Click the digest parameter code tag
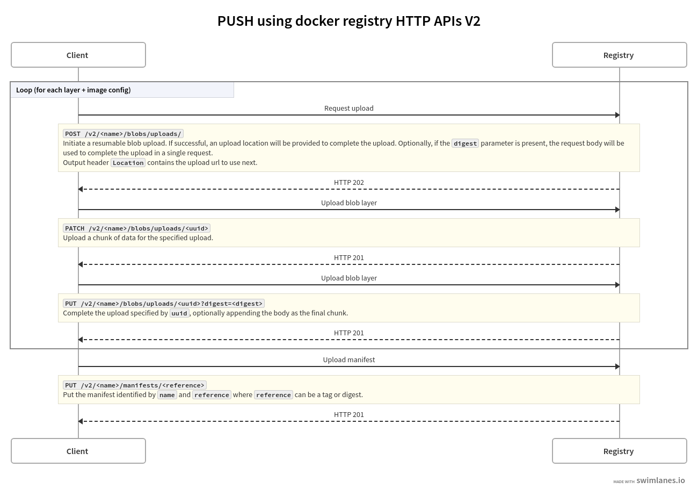 point(465,143)
